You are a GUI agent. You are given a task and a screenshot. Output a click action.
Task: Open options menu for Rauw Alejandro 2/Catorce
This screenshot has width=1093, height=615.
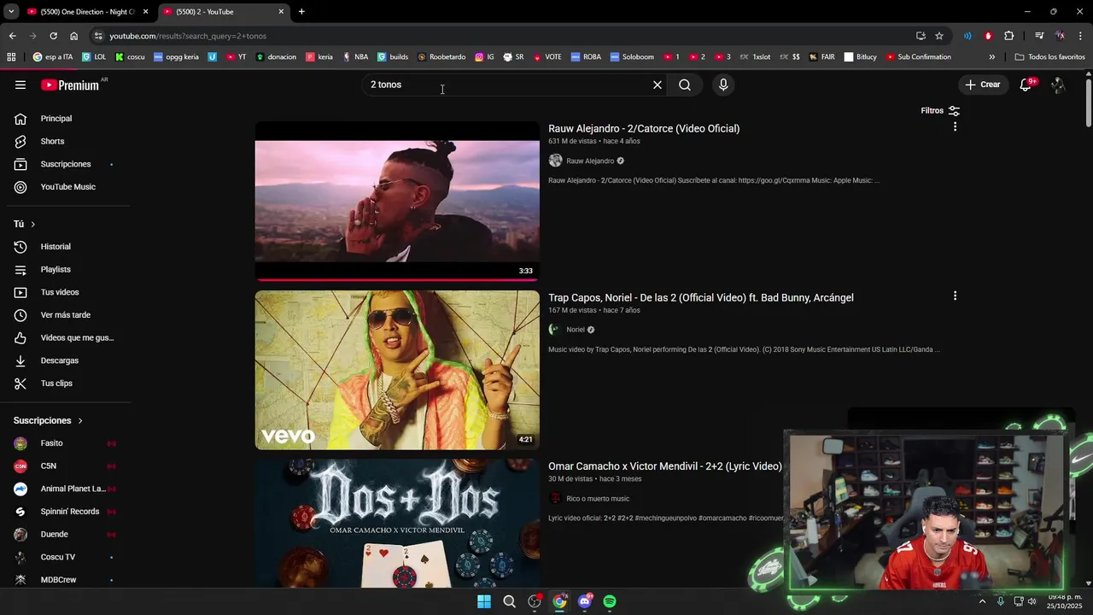pos(955,126)
